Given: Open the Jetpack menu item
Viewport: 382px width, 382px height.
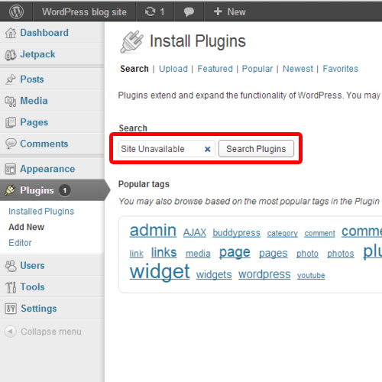Looking at the screenshot, I should pyautogui.click(x=37, y=54).
